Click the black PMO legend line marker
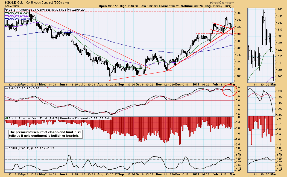 pyautogui.click(x=6, y=88)
